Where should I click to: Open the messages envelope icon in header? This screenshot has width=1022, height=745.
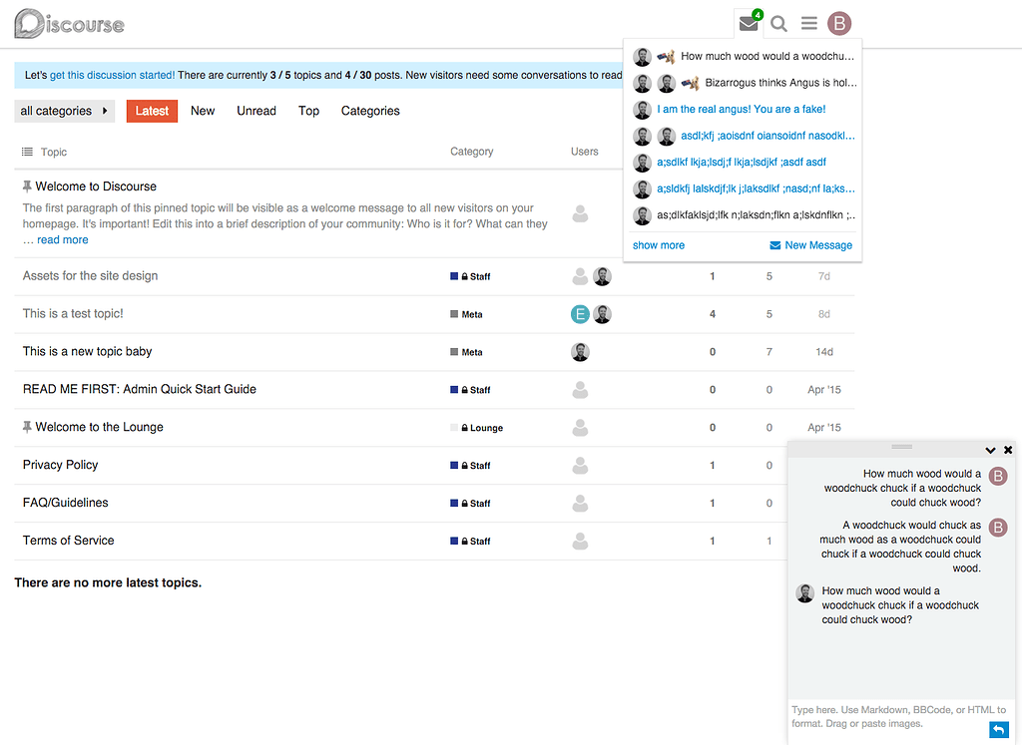(x=749, y=24)
